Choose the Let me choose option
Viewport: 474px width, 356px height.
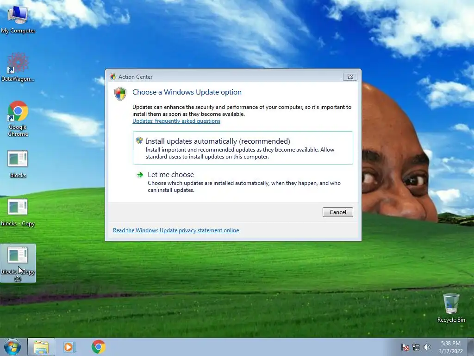tap(243, 182)
